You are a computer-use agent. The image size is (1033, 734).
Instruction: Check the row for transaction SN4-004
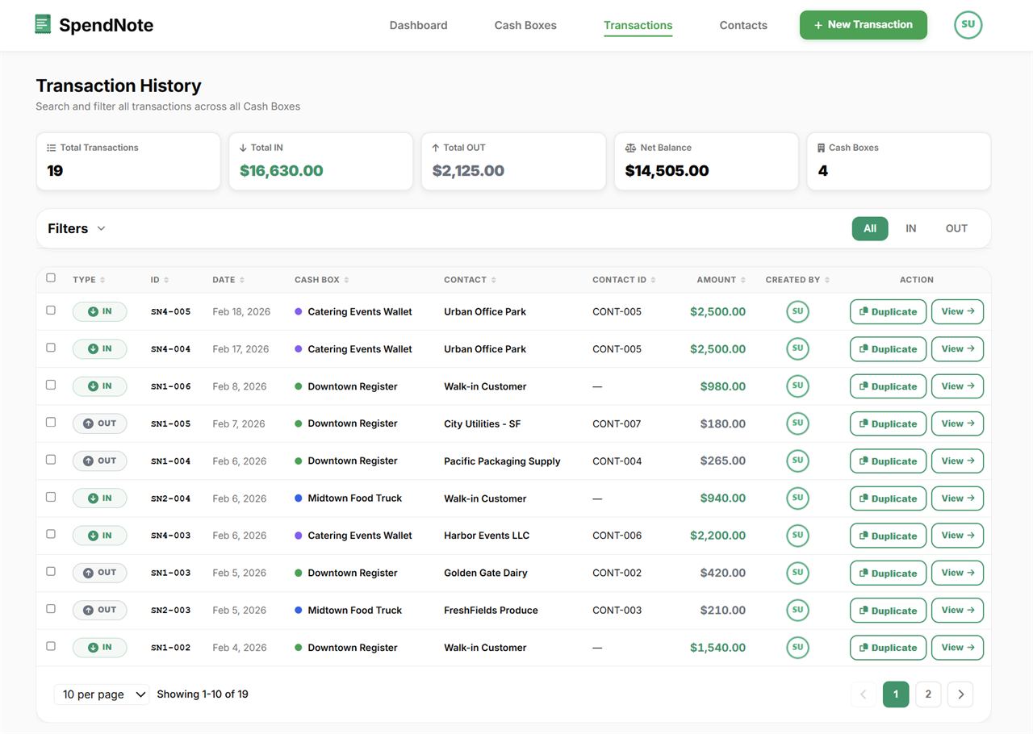tap(51, 348)
